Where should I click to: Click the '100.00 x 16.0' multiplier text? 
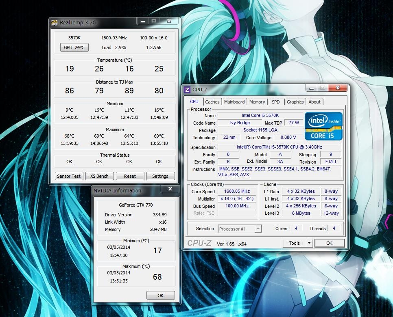click(154, 38)
